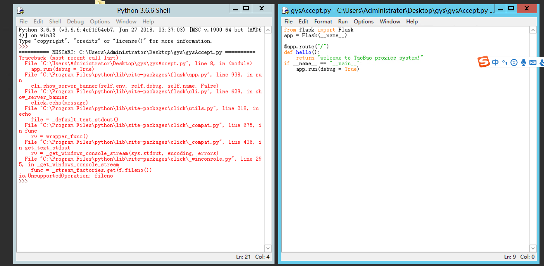Click the gysAccept.py editor window icon
The height and width of the screenshot is (266, 544).
pyautogui.click(x=286, y=10)
